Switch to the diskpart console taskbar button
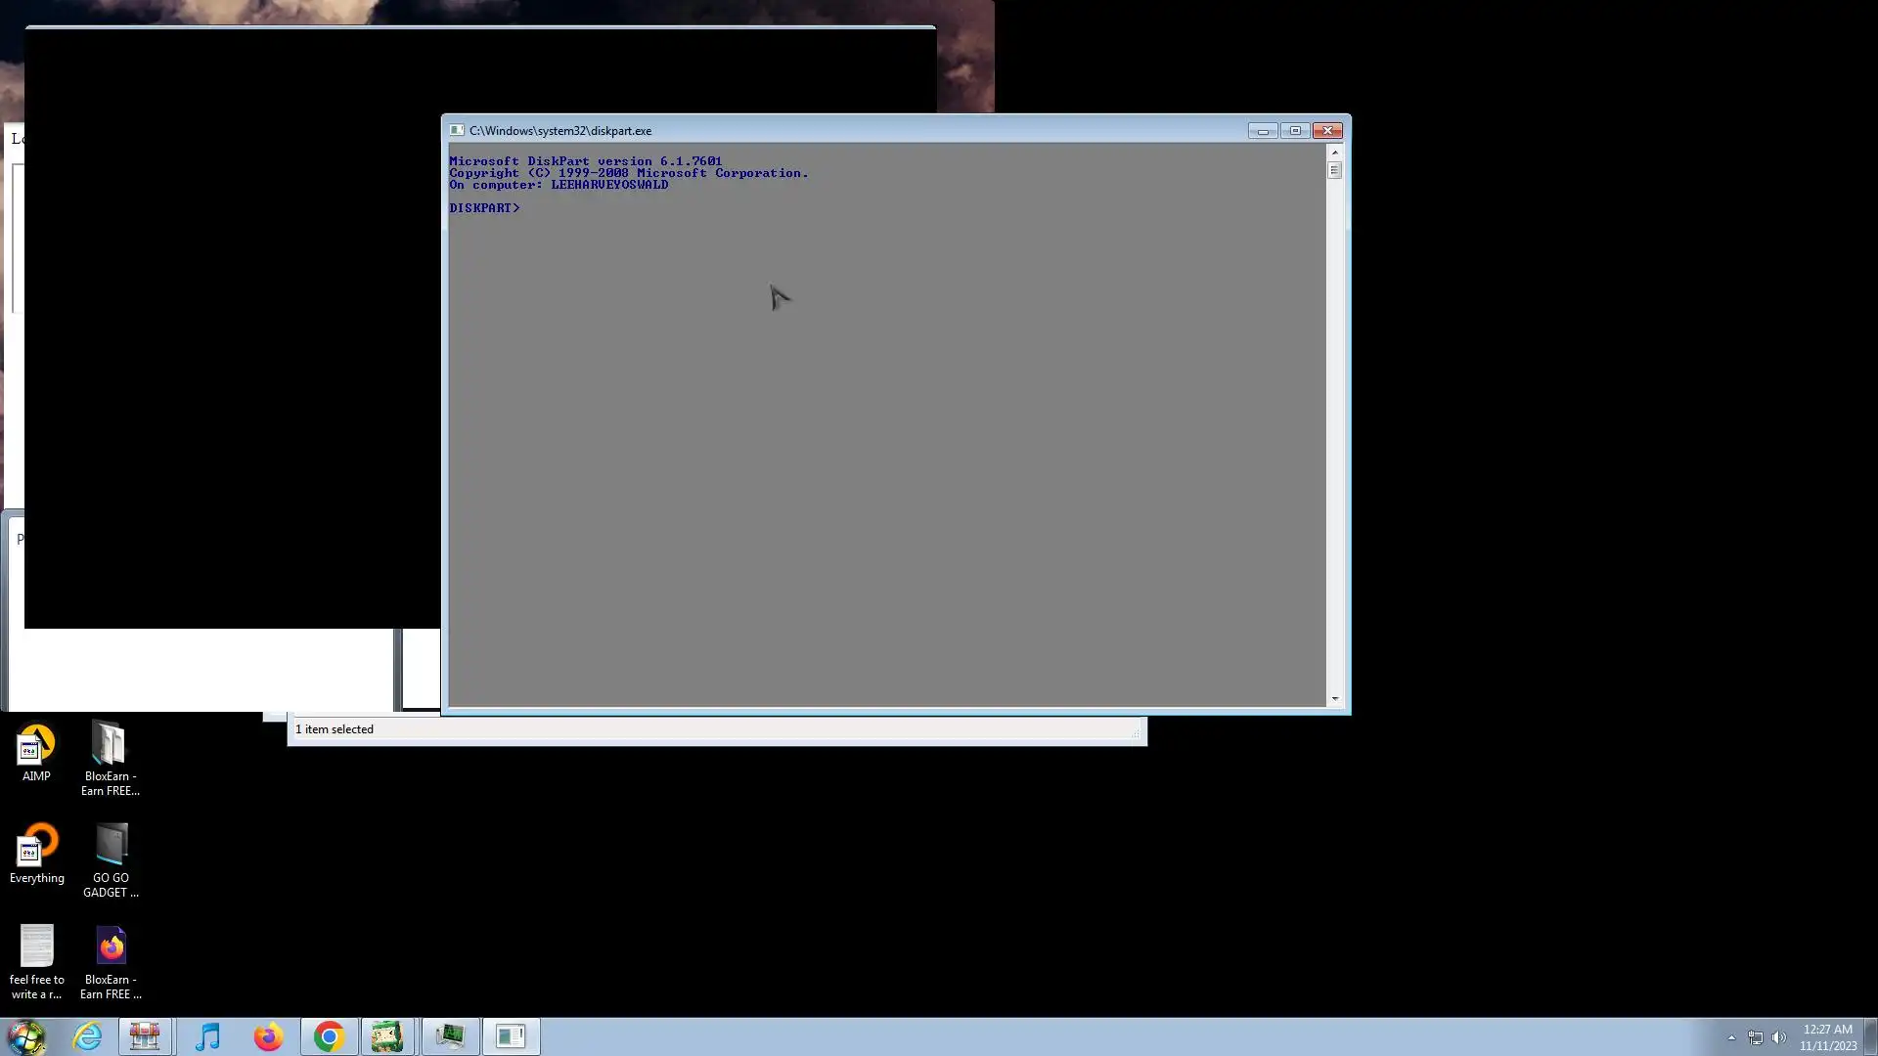Image resolution: width=1878 pixels, height=1056 pixels. (x=511, y=1036)
